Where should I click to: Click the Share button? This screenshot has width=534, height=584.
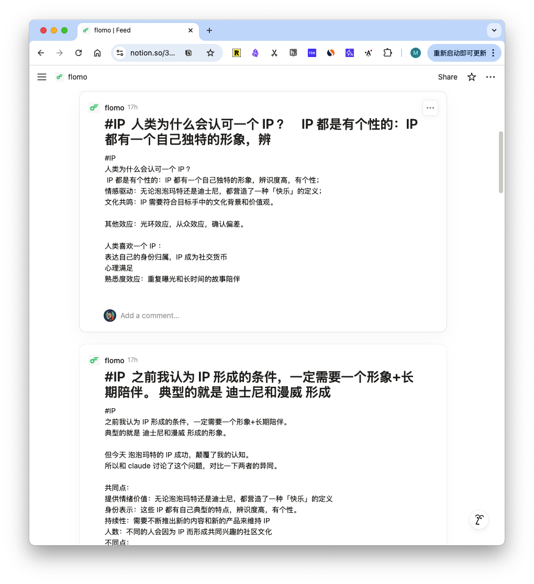click(448, 77)
